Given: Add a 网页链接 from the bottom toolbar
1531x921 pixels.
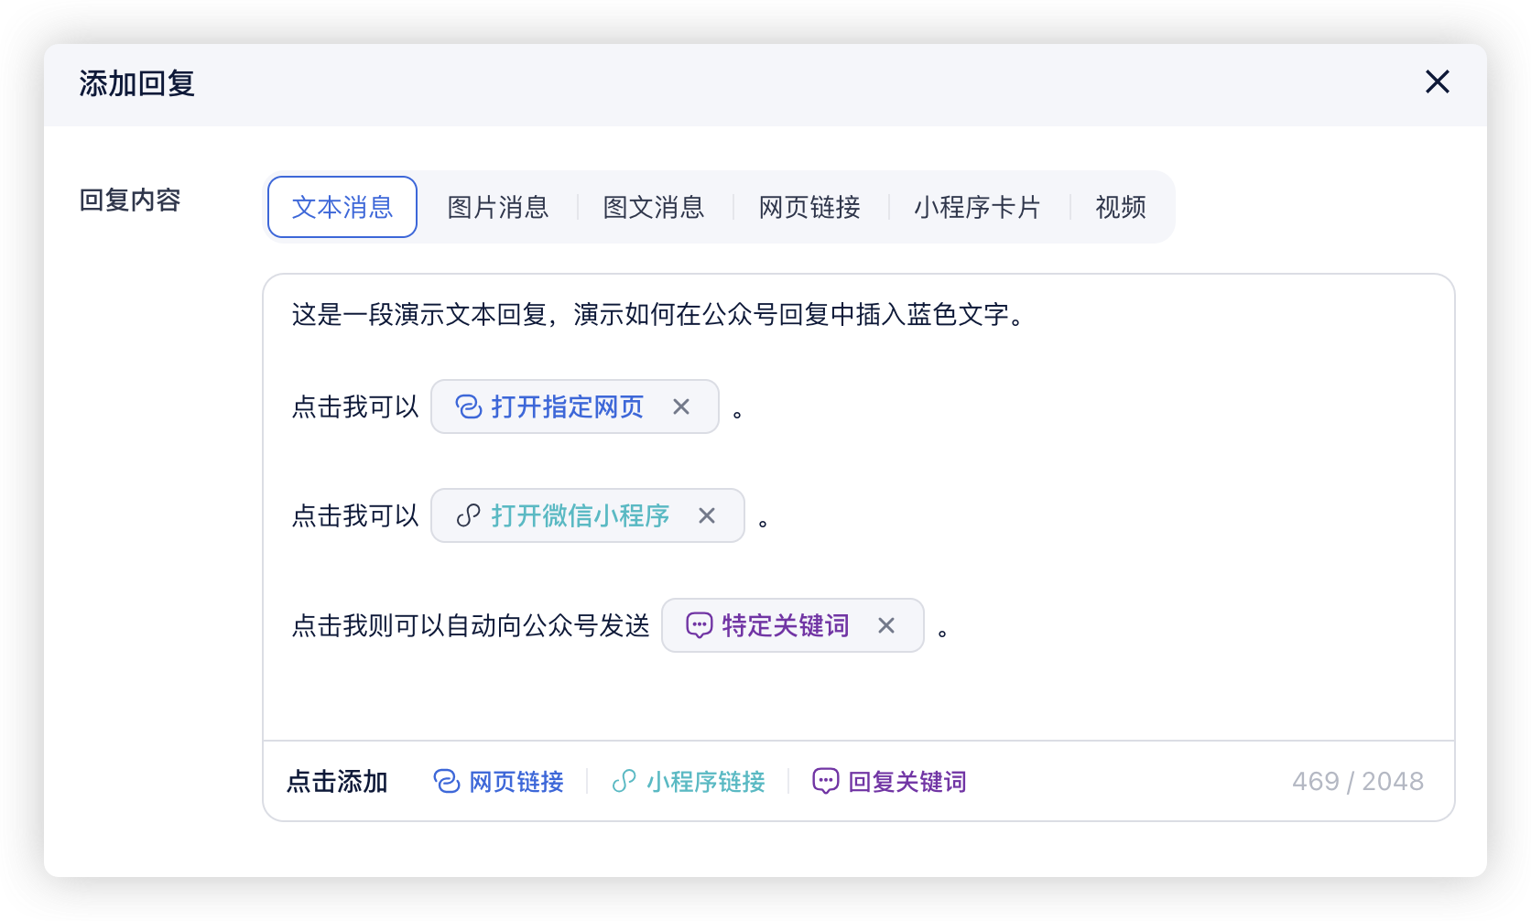Looking at the screenshot, I should pyautogui.click(x=498, y=781).
